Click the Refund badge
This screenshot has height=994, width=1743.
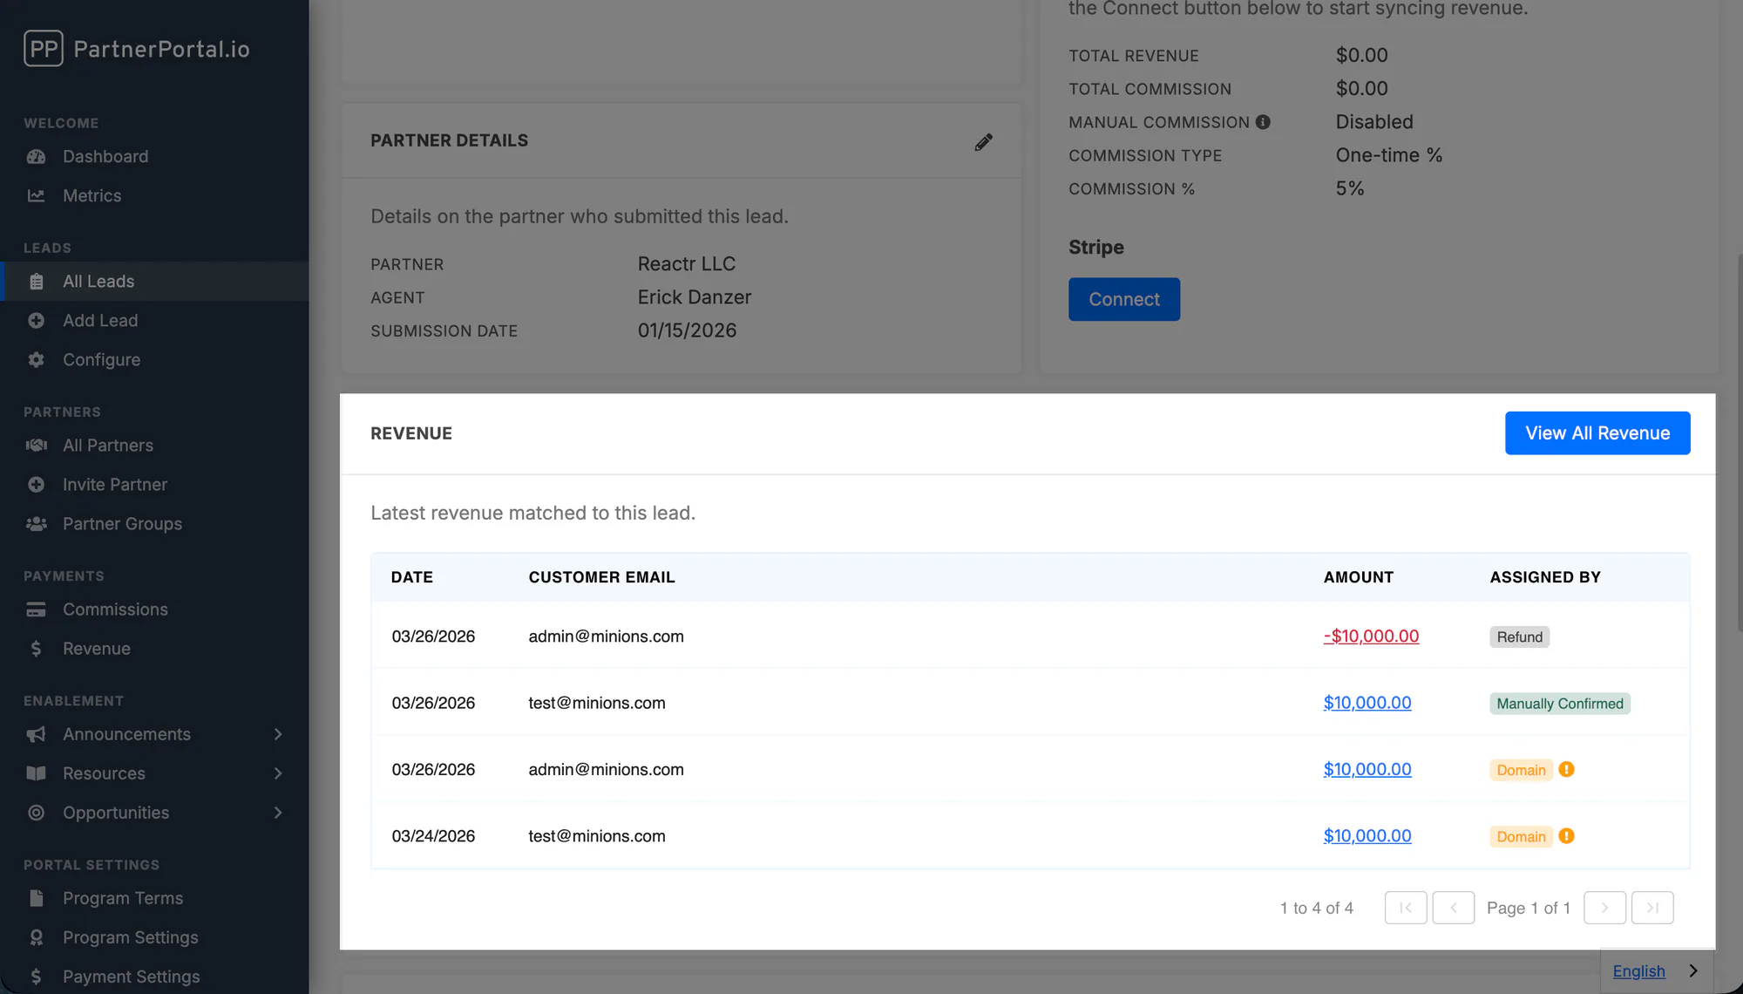pyautogui.click(x=1519, y=637)
